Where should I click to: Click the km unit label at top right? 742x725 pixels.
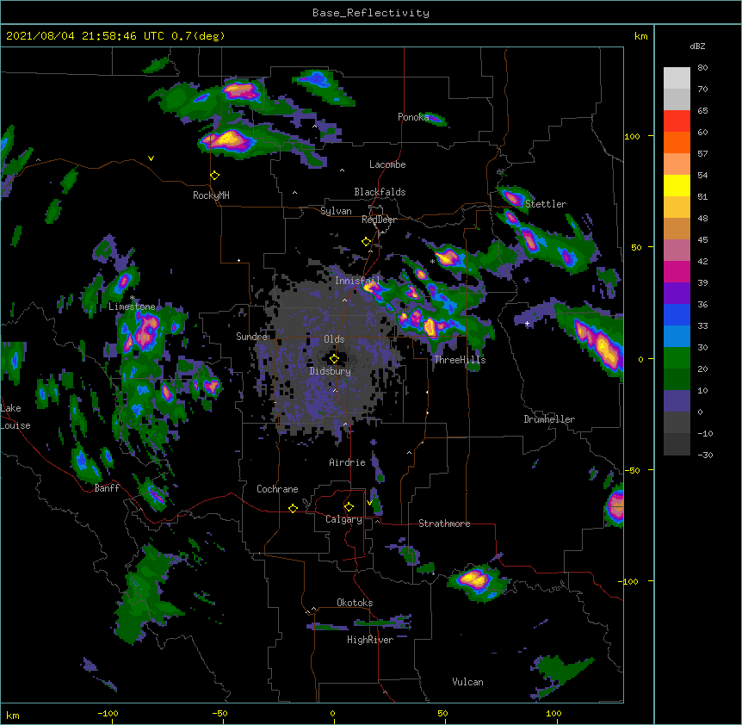click(x=641, y=36)
